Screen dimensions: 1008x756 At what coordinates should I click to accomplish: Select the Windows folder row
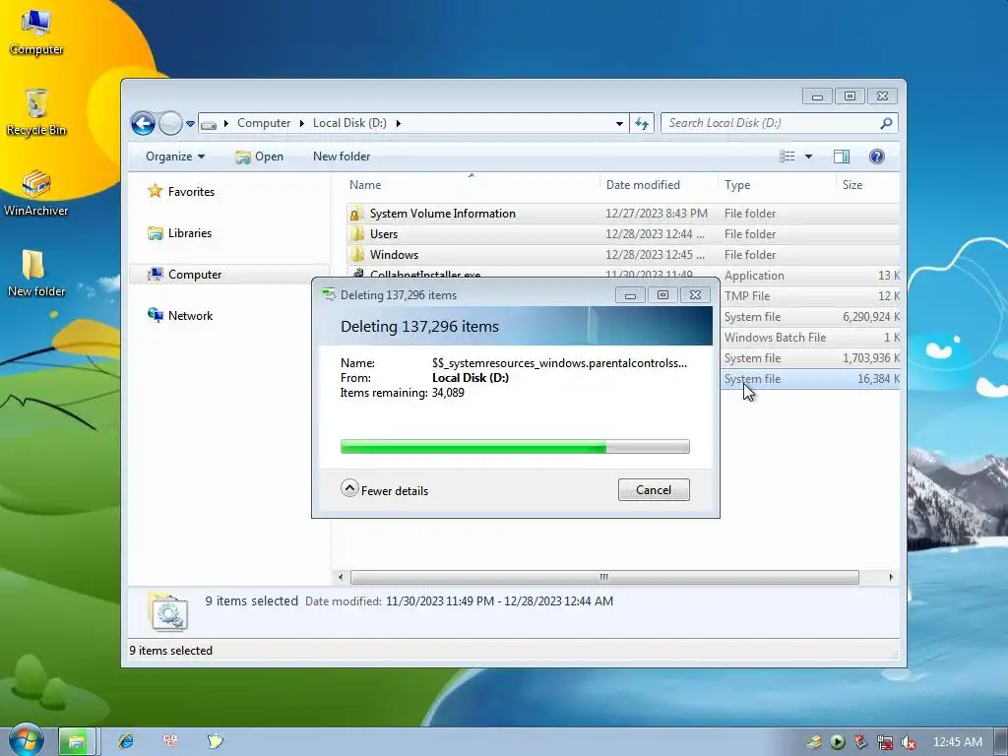pyautogui.click(x=622, y=255)
